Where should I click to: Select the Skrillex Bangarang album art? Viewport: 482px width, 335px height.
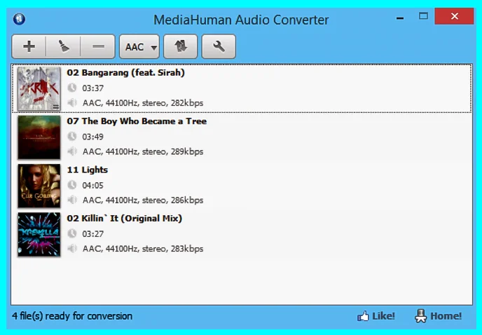(39, 89)
